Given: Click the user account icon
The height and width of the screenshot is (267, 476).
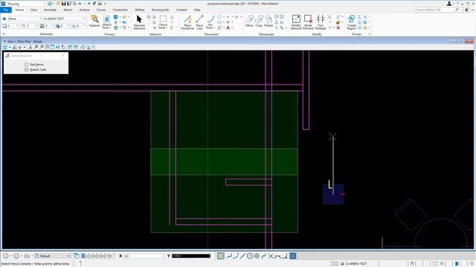Looking at the screenshot, I should pyautogui.click(x=449, y=4).
